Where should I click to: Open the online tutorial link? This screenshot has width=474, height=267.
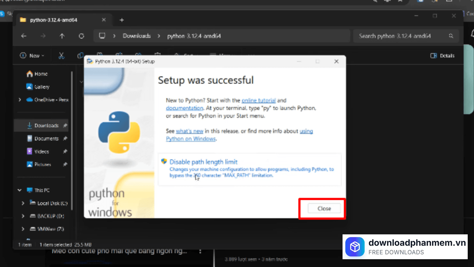pyautogui.click(x=258, y=100)
